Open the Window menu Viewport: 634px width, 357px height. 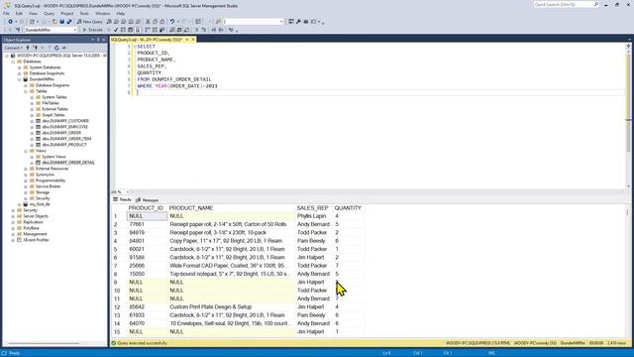(x=102, y=13)
